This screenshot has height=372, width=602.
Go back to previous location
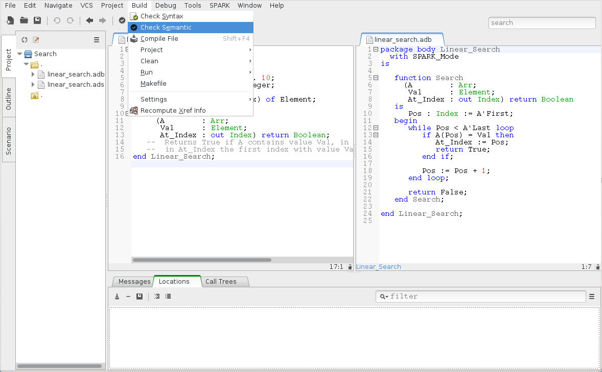(89, 20)
